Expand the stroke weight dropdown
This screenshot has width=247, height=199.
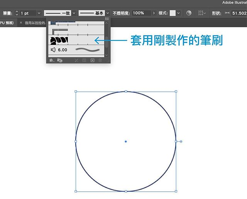[x=39, y=13]
